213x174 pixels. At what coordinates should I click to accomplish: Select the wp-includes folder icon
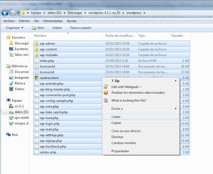point(36,55)
